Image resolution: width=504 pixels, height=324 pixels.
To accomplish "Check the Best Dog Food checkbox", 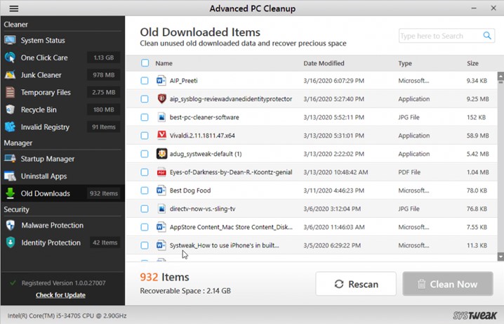I will pyautogui.click(x=145, y=190).
